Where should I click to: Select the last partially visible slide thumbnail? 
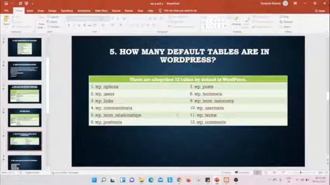point(25,162)
